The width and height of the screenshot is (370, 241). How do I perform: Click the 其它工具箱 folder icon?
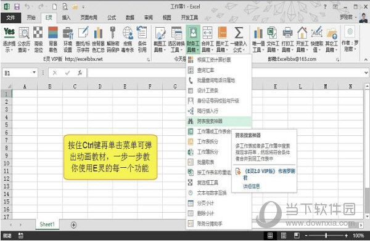click(x=332, y=33)
